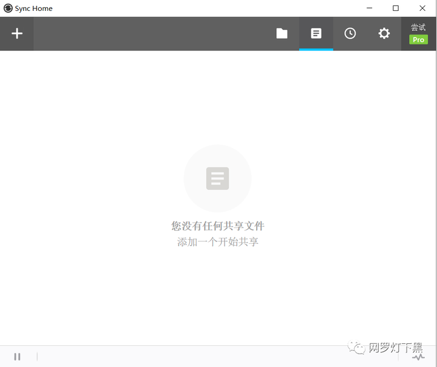Click the empty shared files placeholder icon
The height and width of the screenshot is (367, 437).
[218, 178]
